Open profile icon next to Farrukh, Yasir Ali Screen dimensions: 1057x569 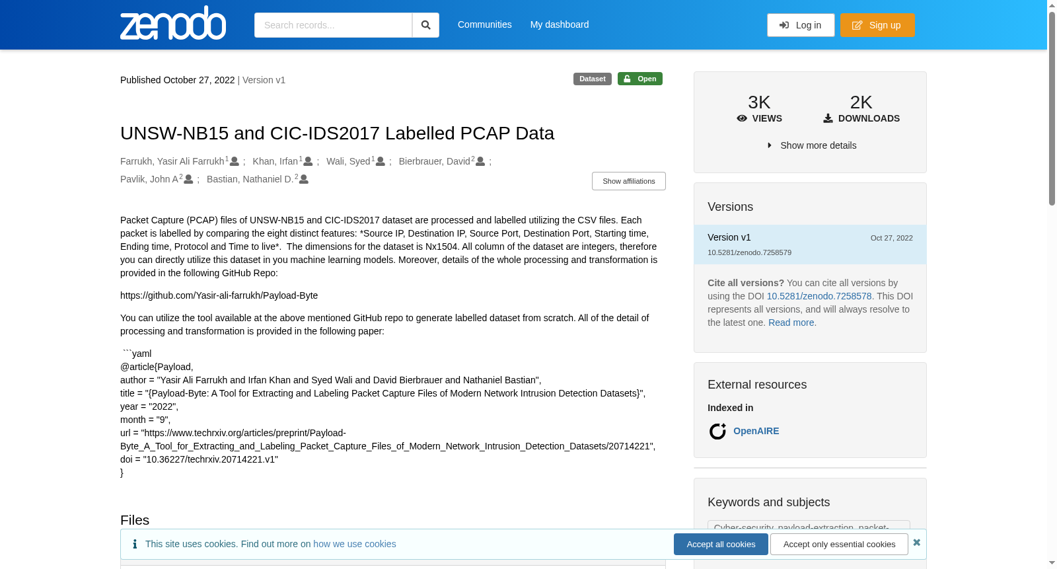pos(235,161)
